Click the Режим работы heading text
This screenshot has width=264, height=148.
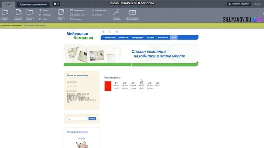[113, 78]
